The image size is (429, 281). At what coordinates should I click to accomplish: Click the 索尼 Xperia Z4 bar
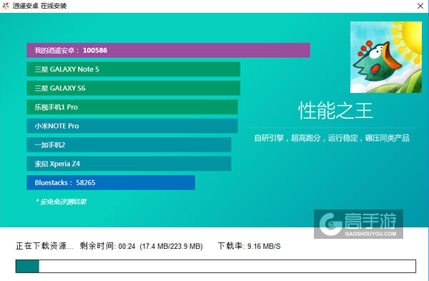[129, 164]
